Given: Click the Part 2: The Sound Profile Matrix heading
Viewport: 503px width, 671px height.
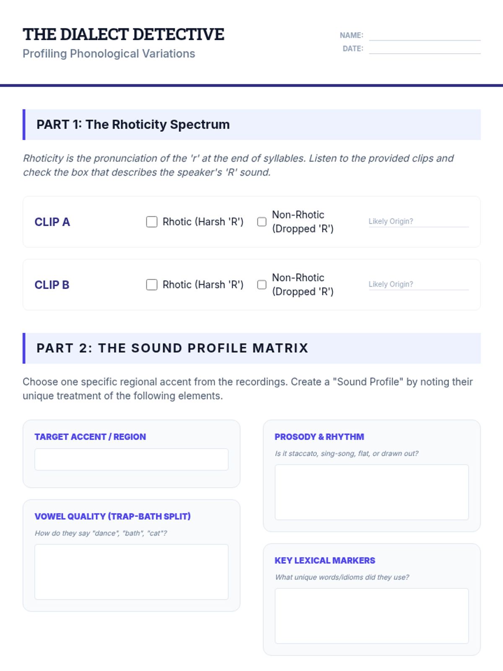Looking at the screenshot, I should point(172,348).
